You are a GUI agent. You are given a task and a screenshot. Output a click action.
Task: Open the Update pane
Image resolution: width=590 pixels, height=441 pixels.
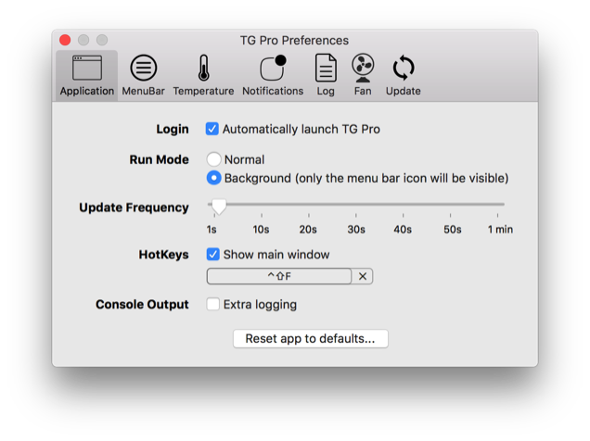pyautogui.click(x=403, y=75)
